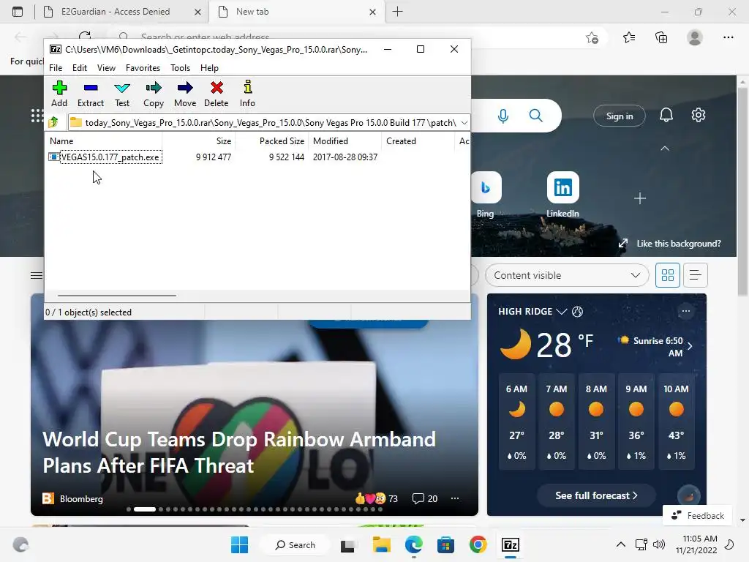Click the search magnifier on new tab

tap(536, 116)
